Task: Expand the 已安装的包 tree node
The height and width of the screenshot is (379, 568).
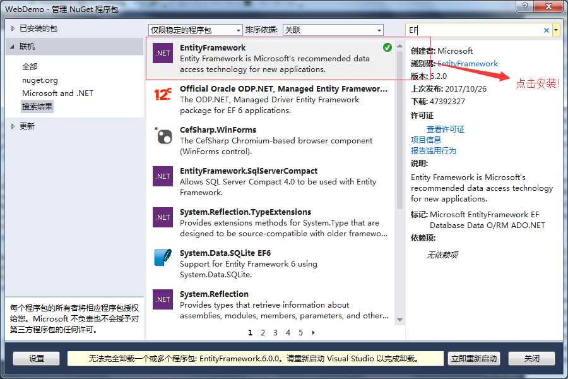Action: [x=13, y=28]
